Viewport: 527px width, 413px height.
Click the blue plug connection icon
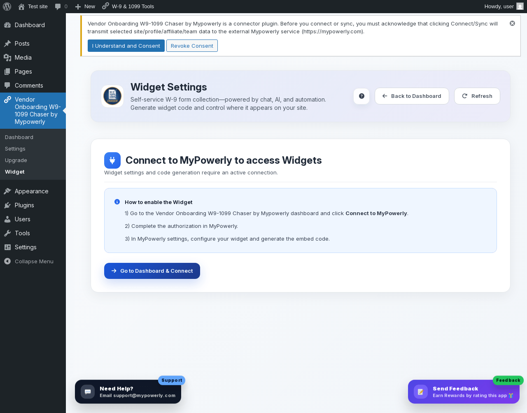click(x=112, y=160)
